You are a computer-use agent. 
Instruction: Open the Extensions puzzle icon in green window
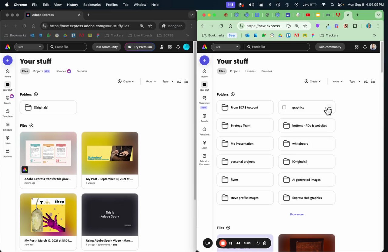pos(355,26)
